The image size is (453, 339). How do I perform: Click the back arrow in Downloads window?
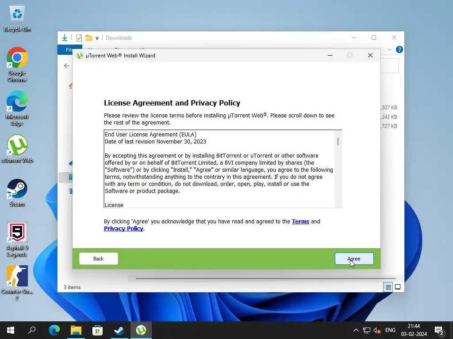67,66
